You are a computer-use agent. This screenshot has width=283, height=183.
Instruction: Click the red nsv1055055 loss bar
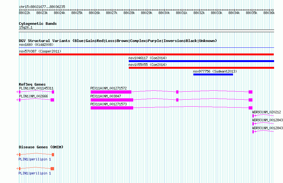201,68
